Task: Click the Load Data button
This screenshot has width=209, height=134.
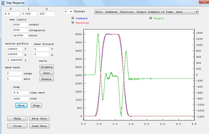Action: click(39, 126)
